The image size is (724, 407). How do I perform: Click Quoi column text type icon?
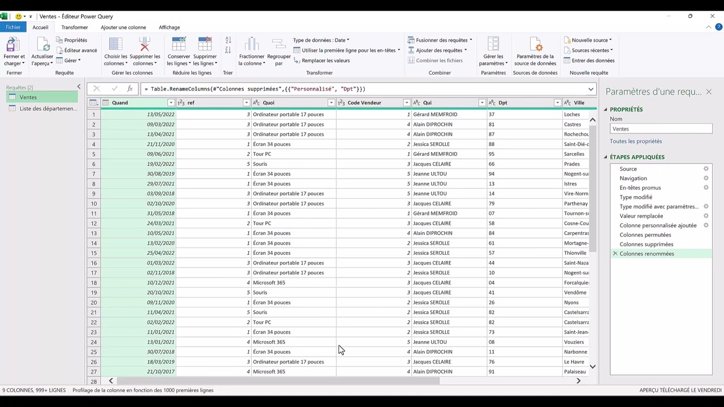click(x=256, y=103)
